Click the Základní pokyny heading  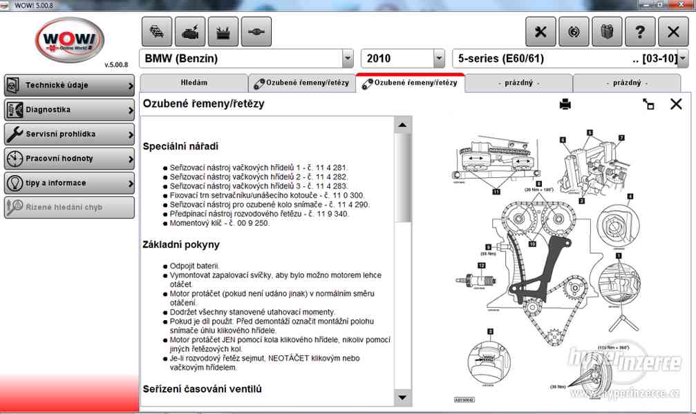tap(180, 245)
